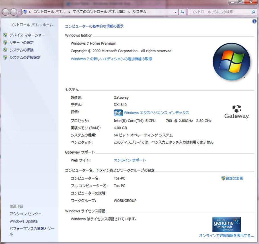Open Windows エクスペリエンス インデックス link
The image size is (259, 244).
click(x=157, y=113)
